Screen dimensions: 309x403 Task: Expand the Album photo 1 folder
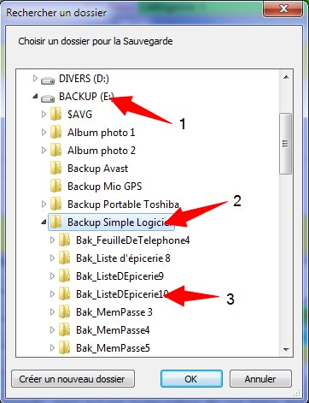pos(44,133)
